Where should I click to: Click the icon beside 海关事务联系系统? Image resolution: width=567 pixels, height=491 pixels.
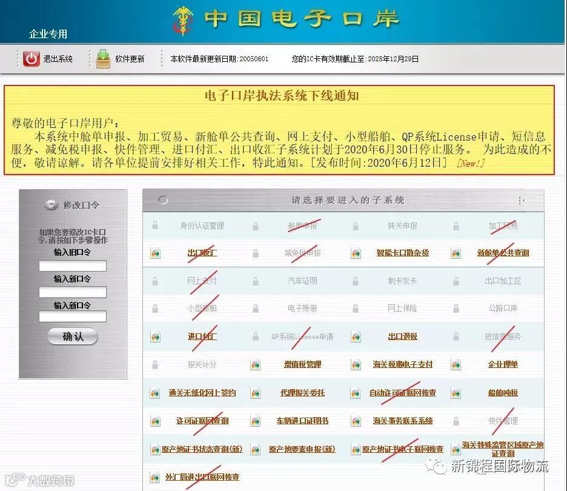click(356, 421)
